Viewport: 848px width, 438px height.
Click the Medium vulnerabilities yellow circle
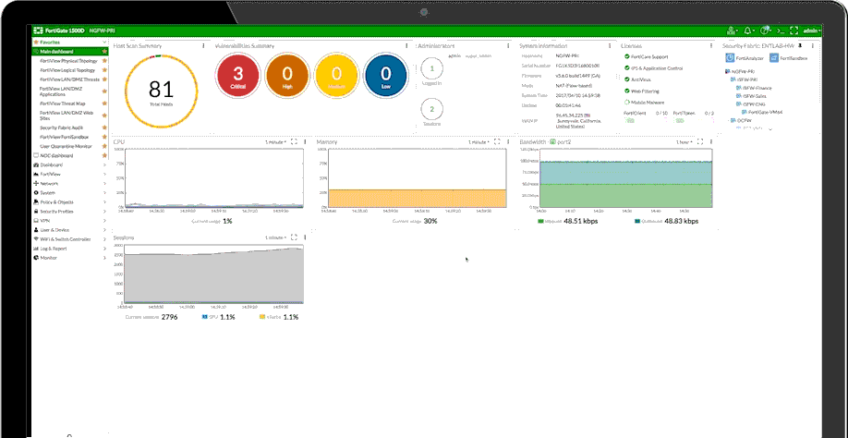point(336,76)
